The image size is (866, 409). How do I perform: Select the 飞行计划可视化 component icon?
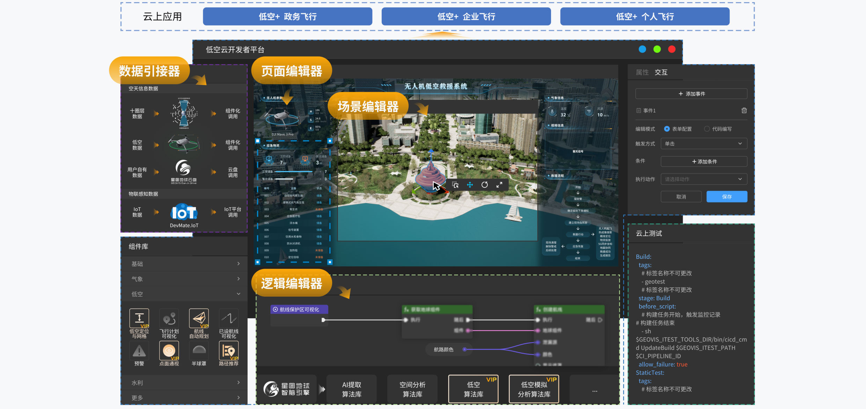(169, 318)
